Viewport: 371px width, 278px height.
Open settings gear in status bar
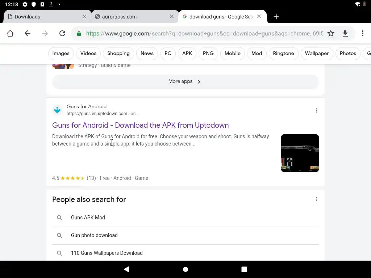[25, 4]
